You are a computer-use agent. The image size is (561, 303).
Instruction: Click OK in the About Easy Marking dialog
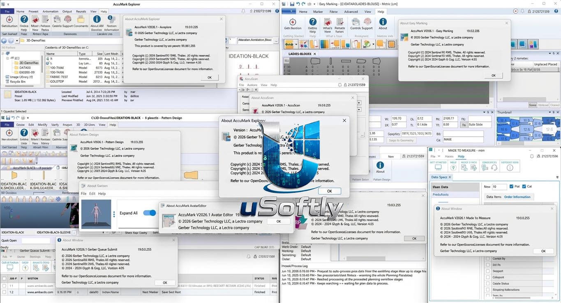coord(493,75)
